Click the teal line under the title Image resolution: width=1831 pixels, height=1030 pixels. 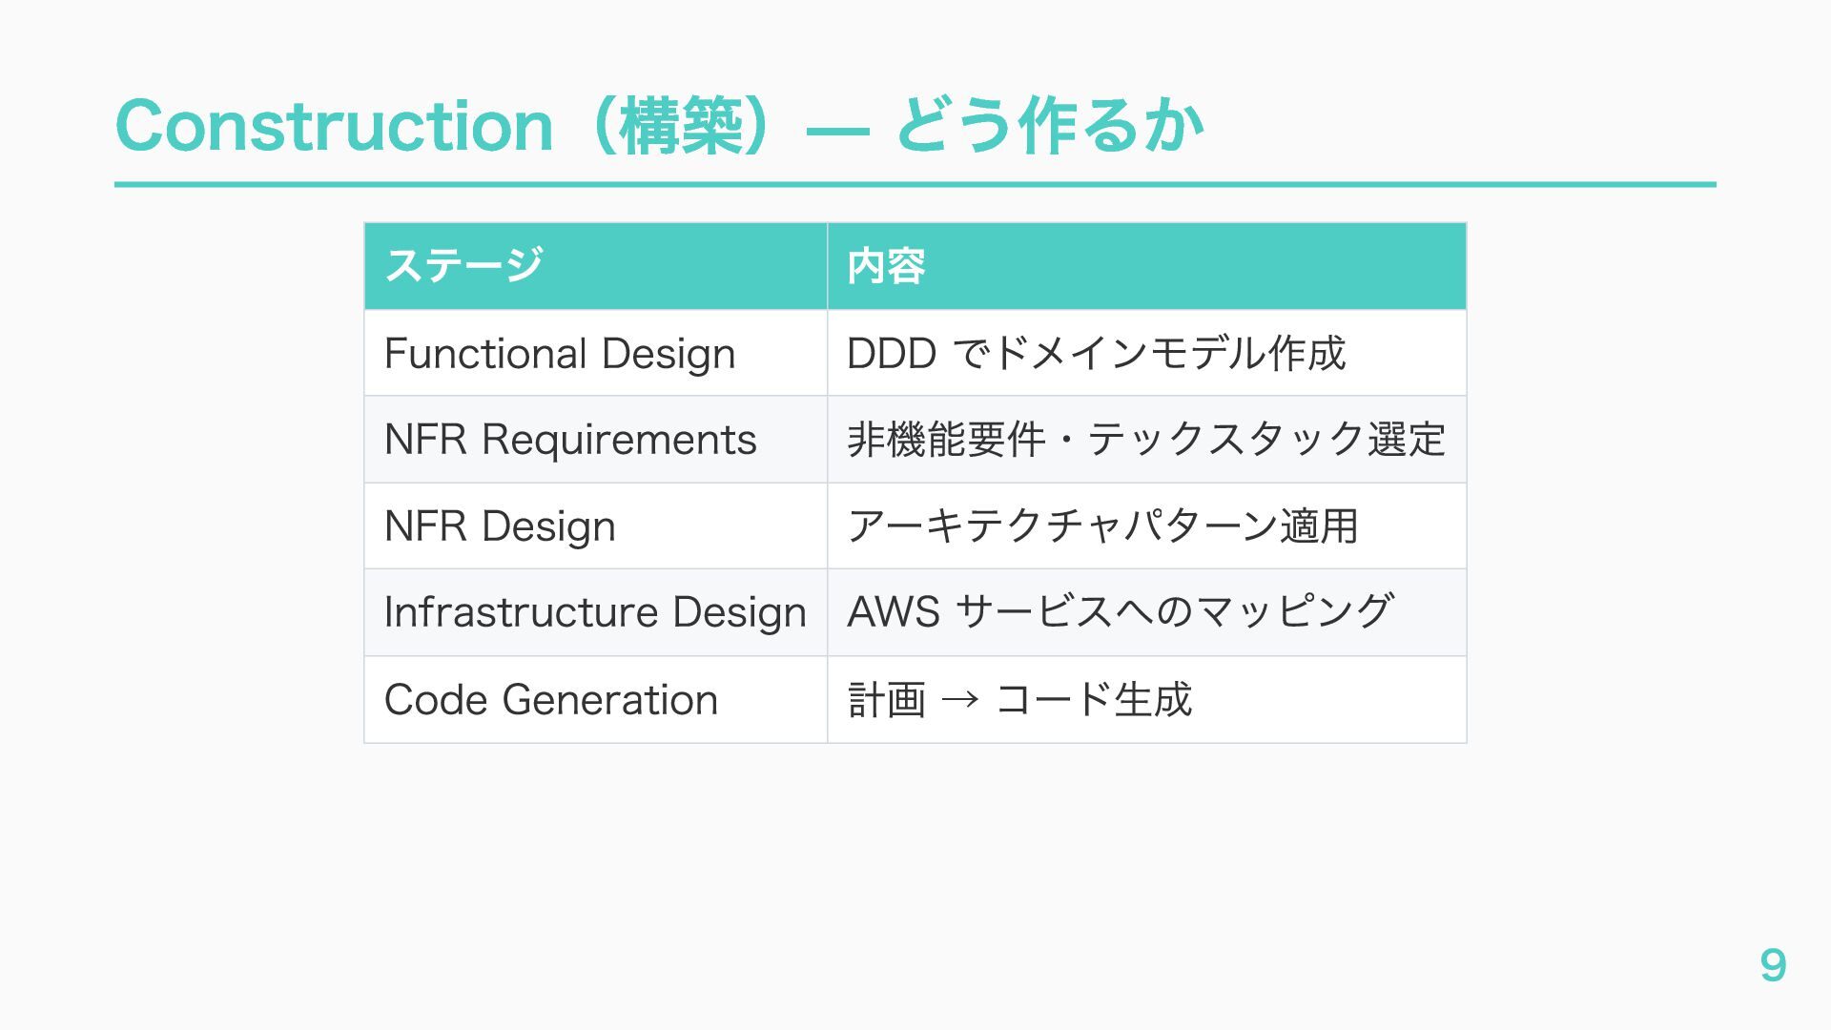pyautogui.click(x=915, y=184)
